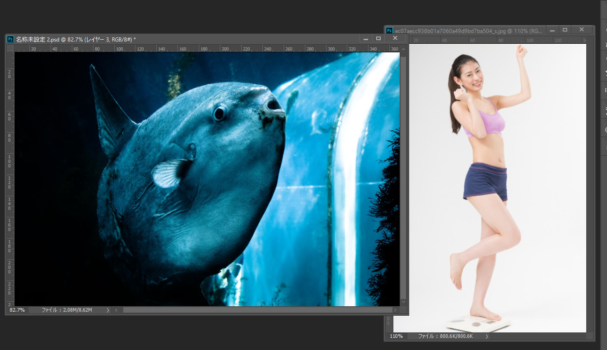Minimize the 名称未設定 2.psd window
Viewport: 607px width, 350px height.
[x=366, y=39]
